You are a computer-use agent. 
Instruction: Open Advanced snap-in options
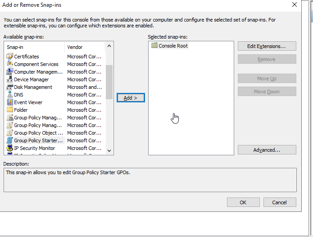[x=267, y=150]
